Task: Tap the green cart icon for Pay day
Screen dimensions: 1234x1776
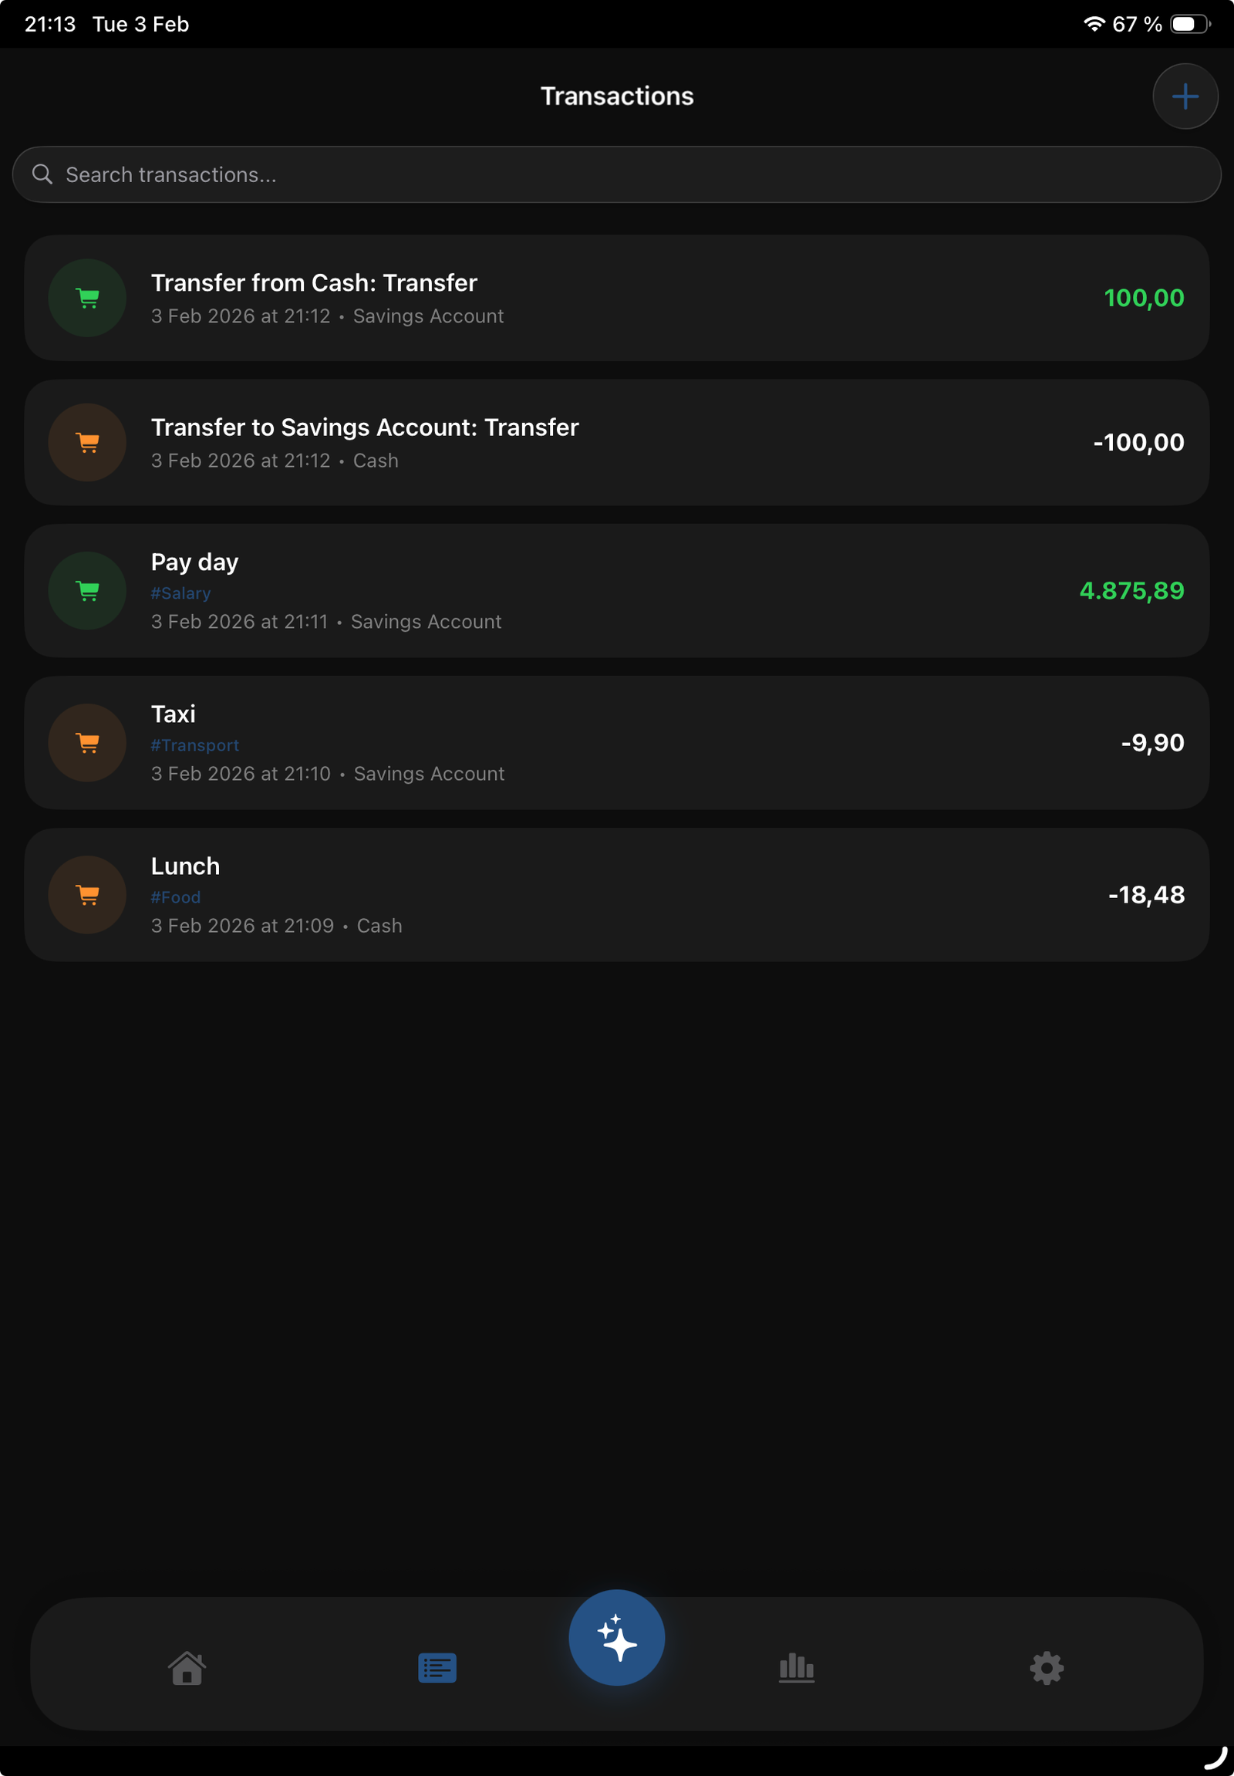Action: click(x=87, y=591)
